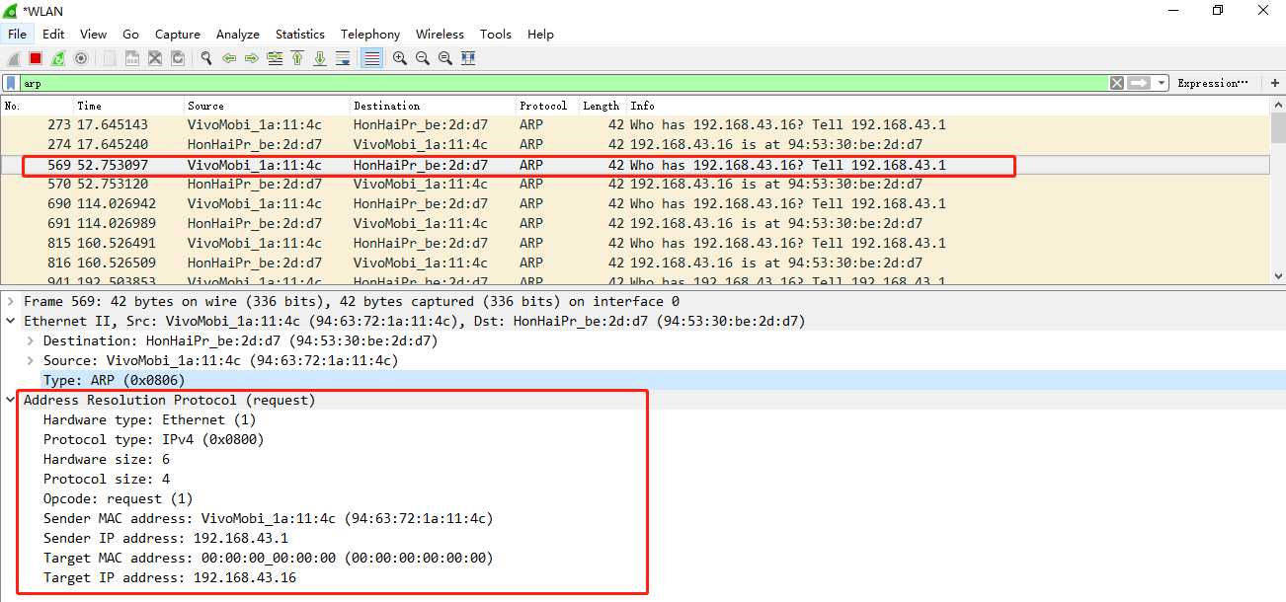The height and width of the screenshot is (602, 1286).
Task: Collapse the Address Resolution Protocol node
Action: click(11, 400)
